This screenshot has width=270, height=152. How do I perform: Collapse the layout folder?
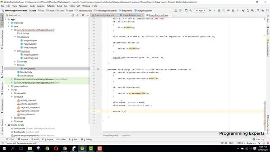coord(12,97)
